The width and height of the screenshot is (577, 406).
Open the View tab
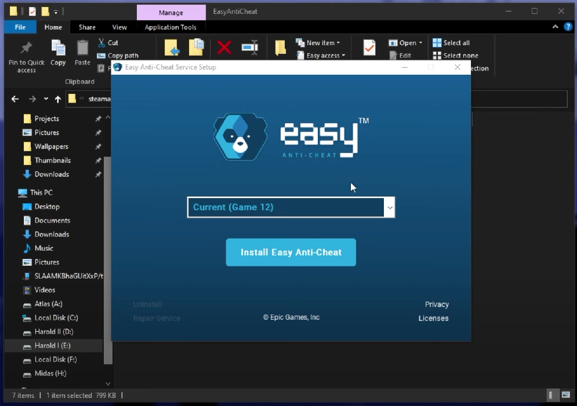[x=119, y=27]
